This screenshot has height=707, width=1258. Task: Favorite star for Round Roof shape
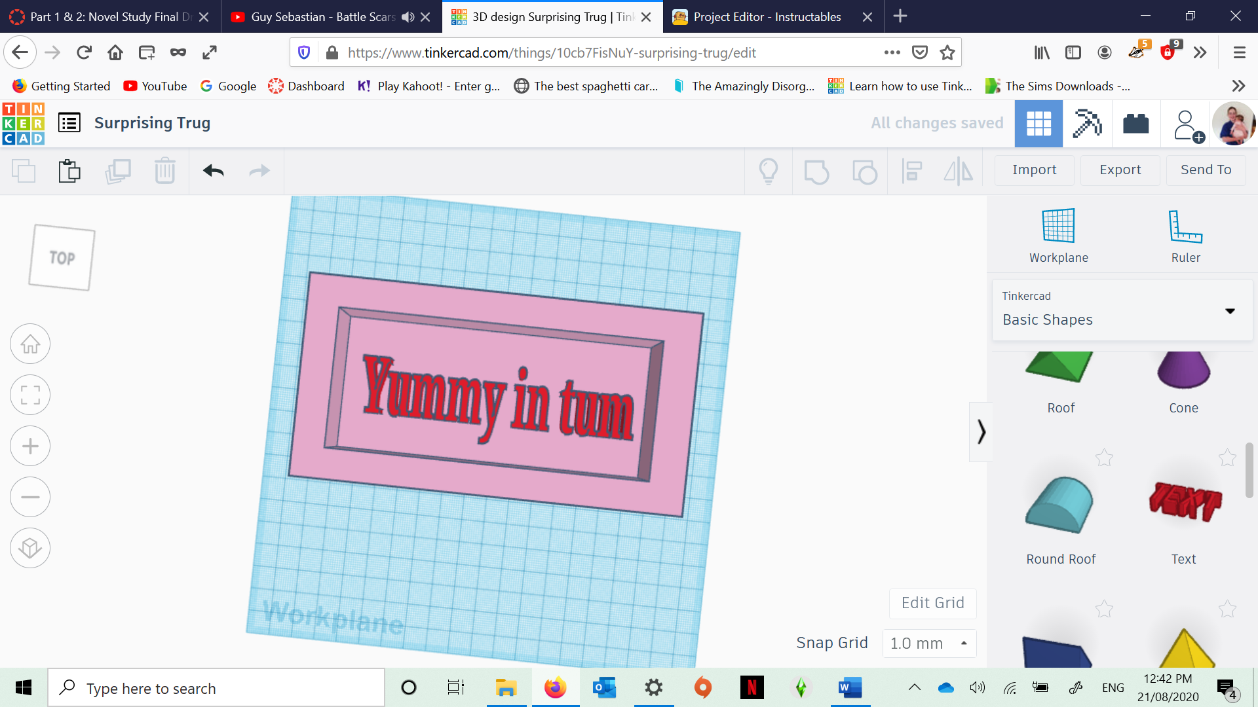click(x=1104, y=458)
